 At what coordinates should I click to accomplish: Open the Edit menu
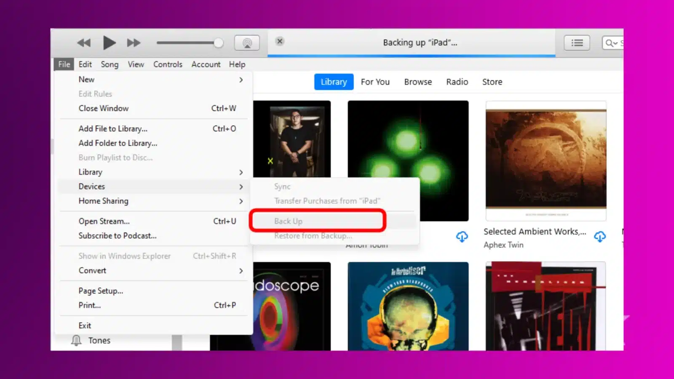pos(85,64)
